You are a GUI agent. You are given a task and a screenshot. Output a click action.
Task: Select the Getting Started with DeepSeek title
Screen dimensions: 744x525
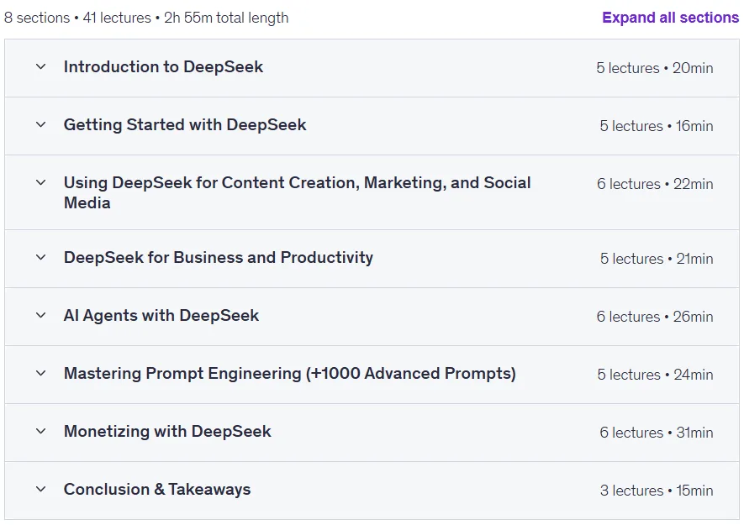185,124
